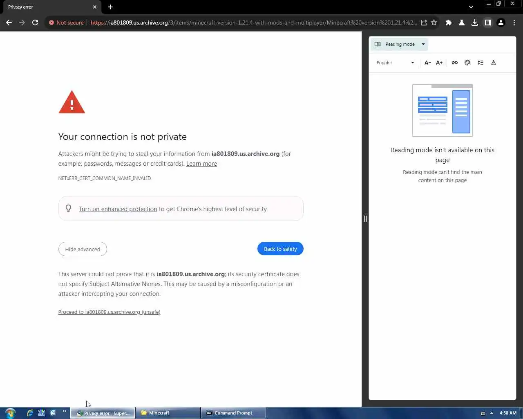Switch to Command Prompt taskbar window
This screenshot has height=419, width=523.
[x=233, y=413]
